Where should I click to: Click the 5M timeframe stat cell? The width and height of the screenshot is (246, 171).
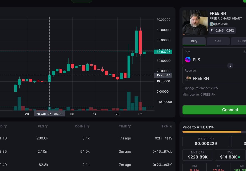point(194,167)
